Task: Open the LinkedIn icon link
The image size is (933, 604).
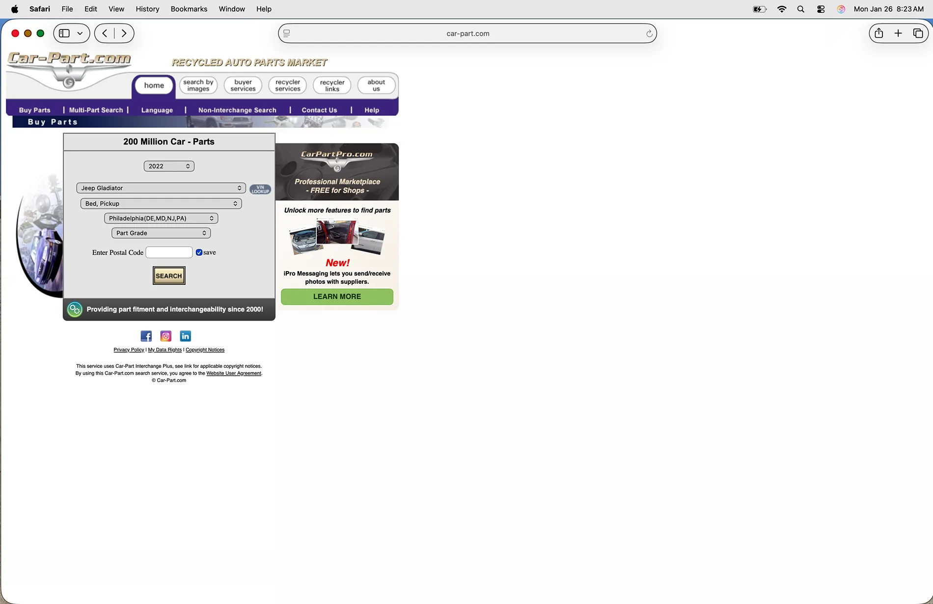Action: (185, 336)
